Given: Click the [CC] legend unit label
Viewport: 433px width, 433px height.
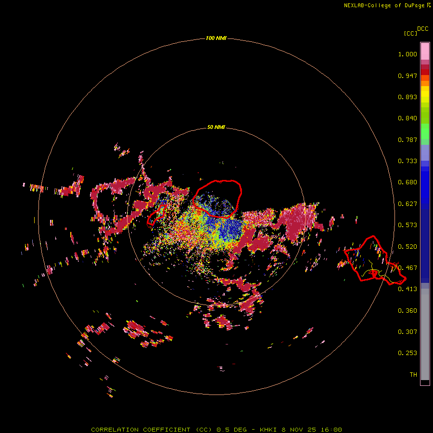Looking at the screenshot, I should point(410,33).
